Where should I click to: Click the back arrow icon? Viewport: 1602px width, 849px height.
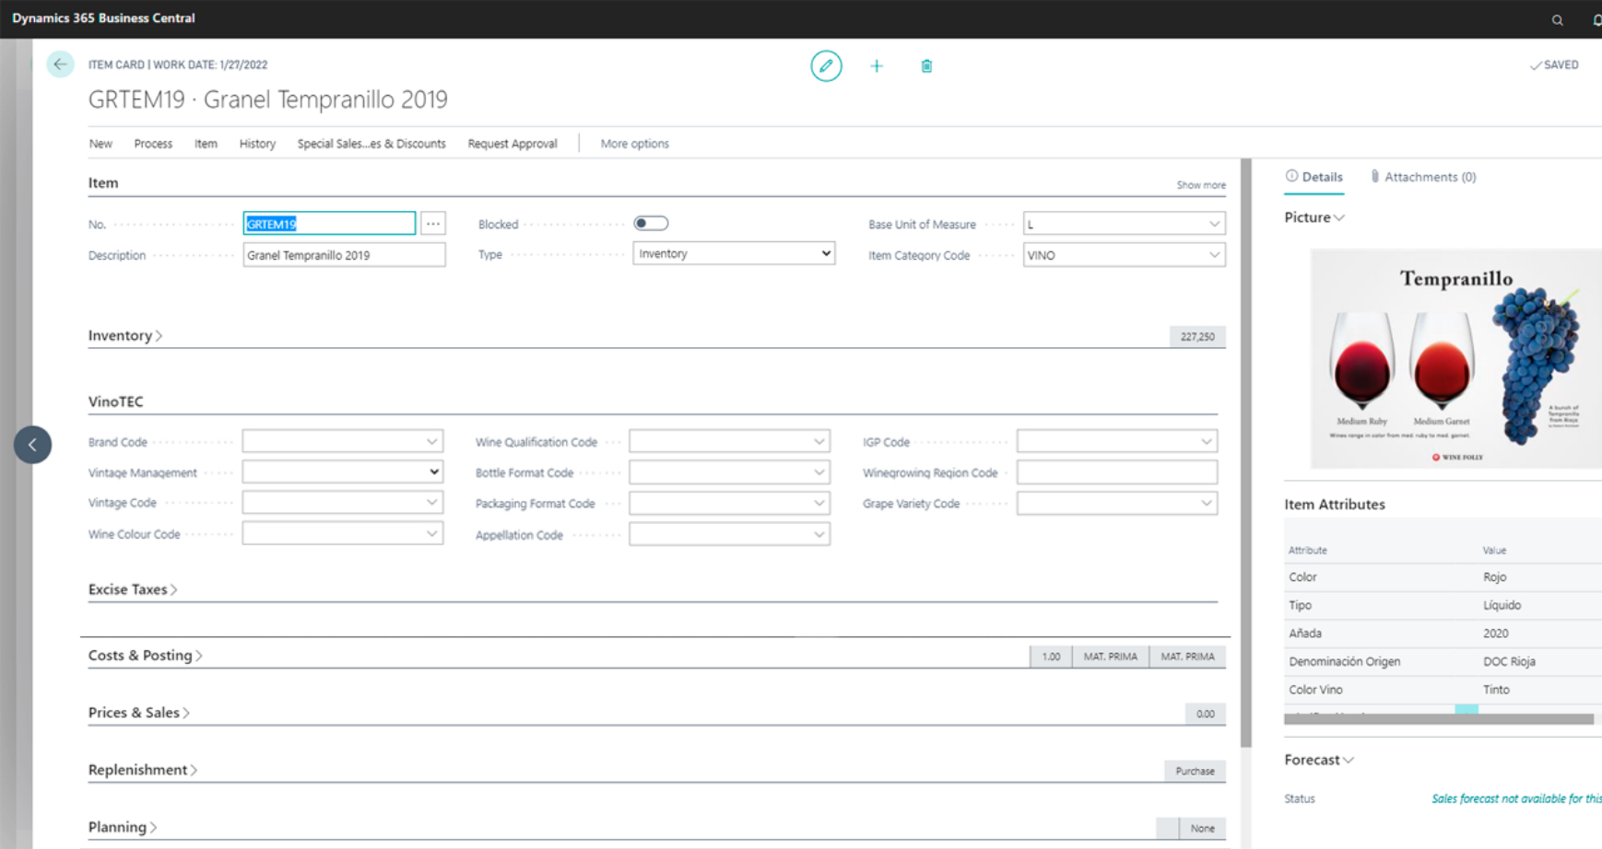tap(60, 64)
